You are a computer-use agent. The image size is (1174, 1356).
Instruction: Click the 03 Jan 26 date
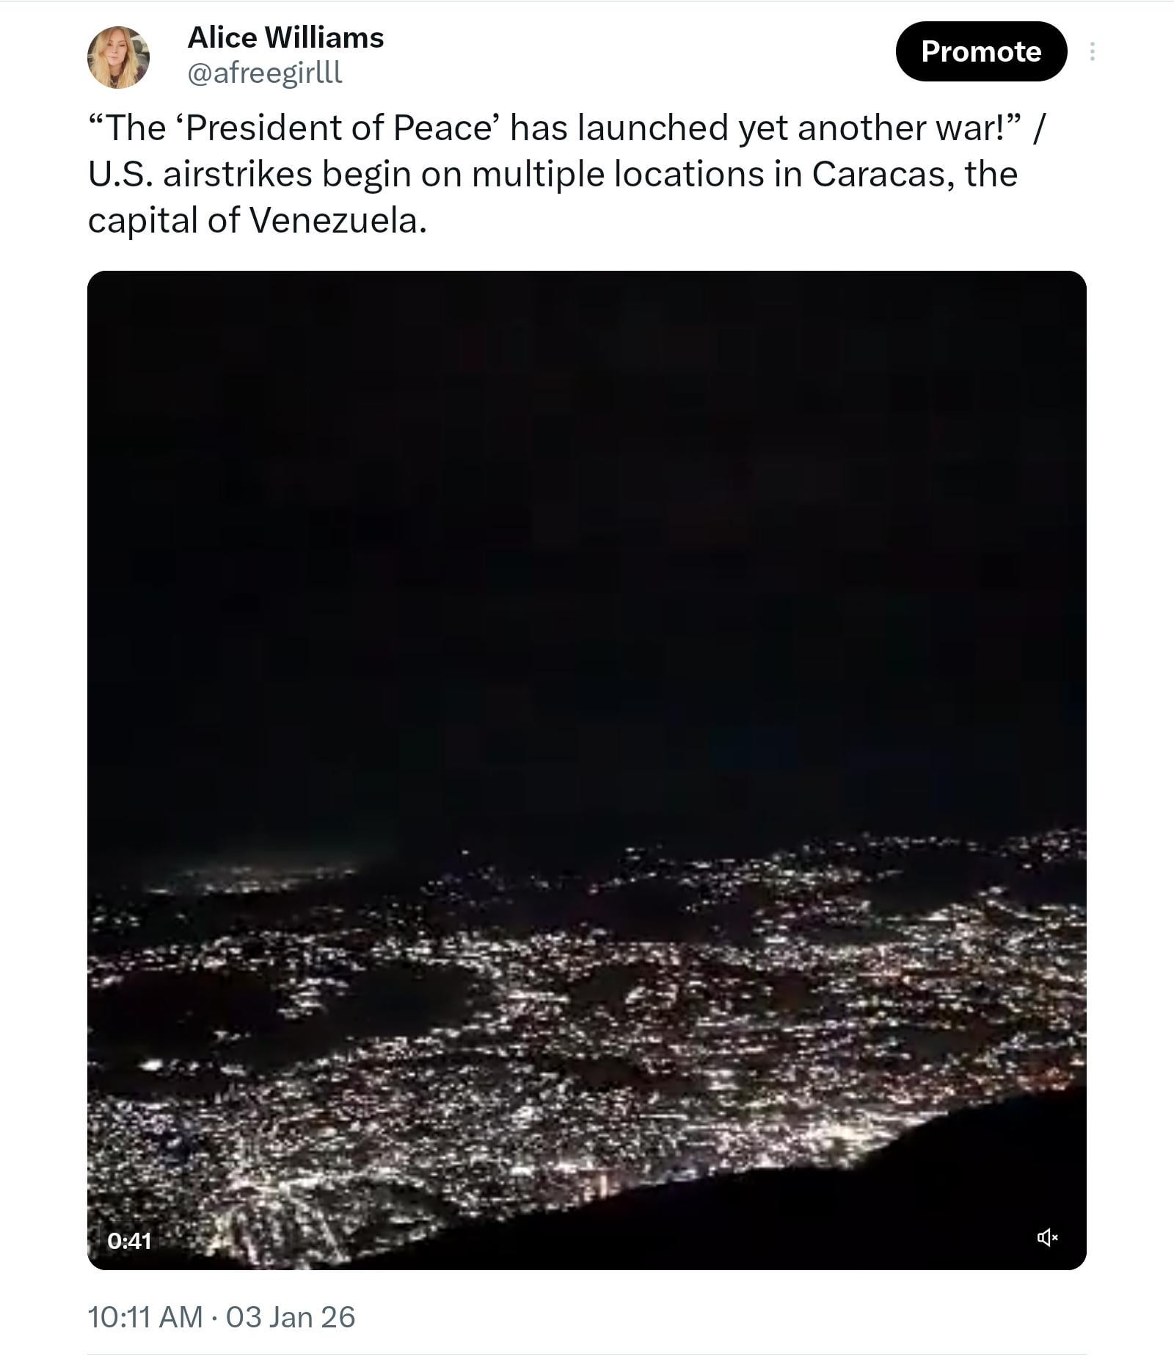[x=291, y=1317]
